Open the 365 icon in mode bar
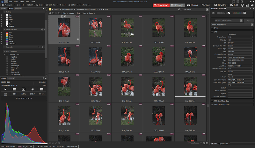The height and width of the screenshot is (148, 255). tap(242, 5)
